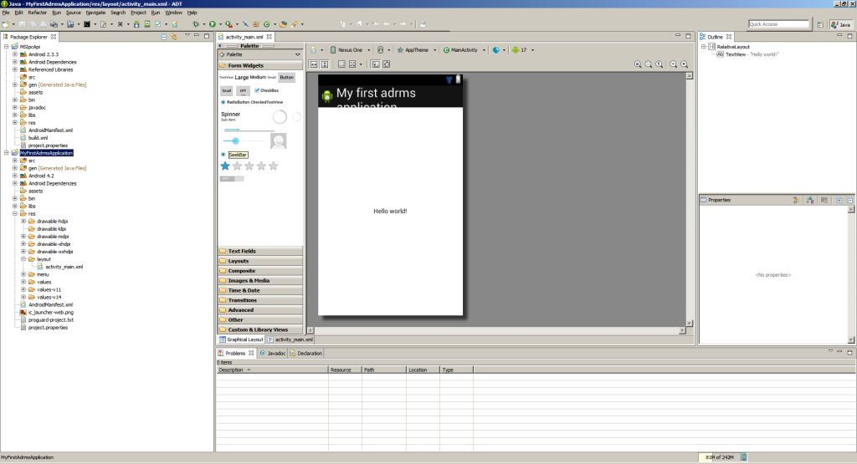Screen dimensions: 857x464
Task: Select activity_main.xml in Package Explorer tree
Action: [x=64, y=267]
